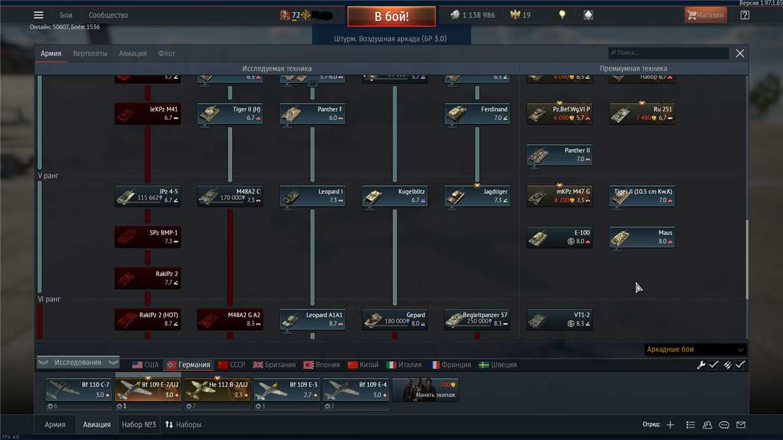783x440 pixels.
Task: Open the Наборы presets list
Action: coord(183,424)
